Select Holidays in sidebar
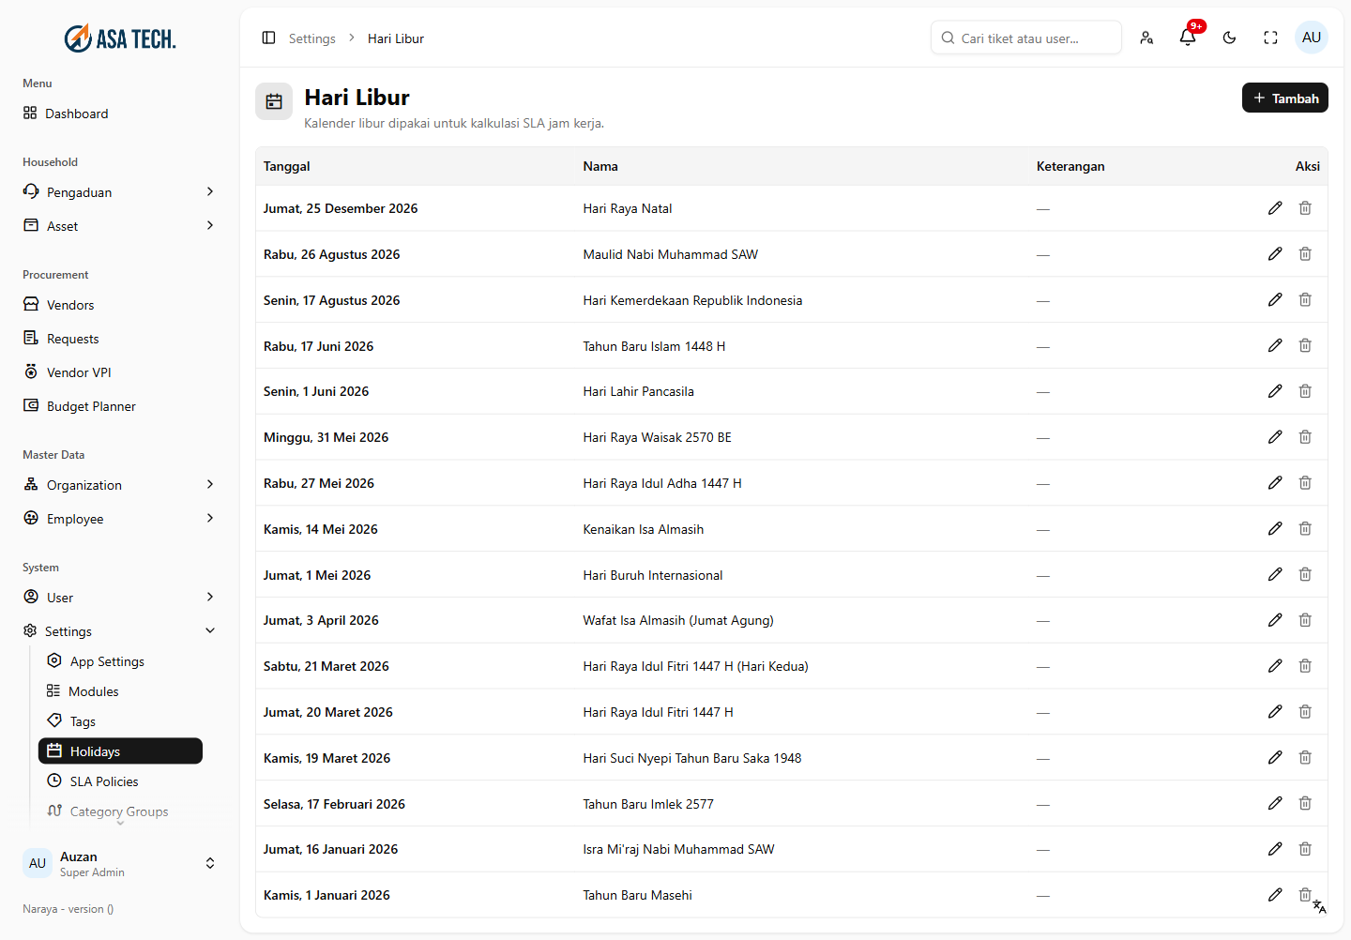 point(120,751)
